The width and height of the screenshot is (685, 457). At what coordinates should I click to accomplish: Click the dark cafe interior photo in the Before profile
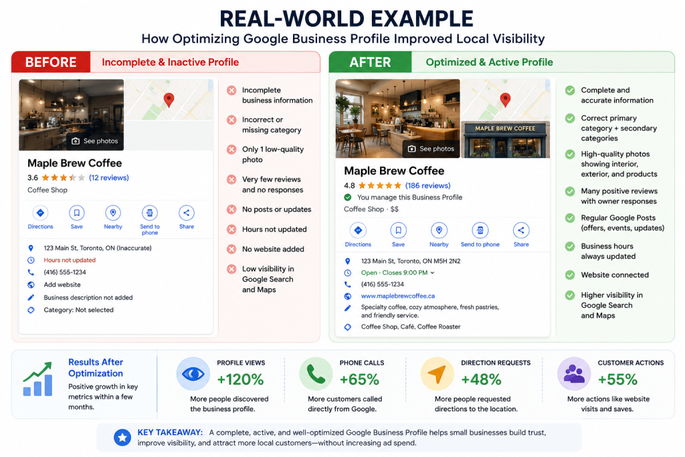pyautogui.click(x=71, y=114)
